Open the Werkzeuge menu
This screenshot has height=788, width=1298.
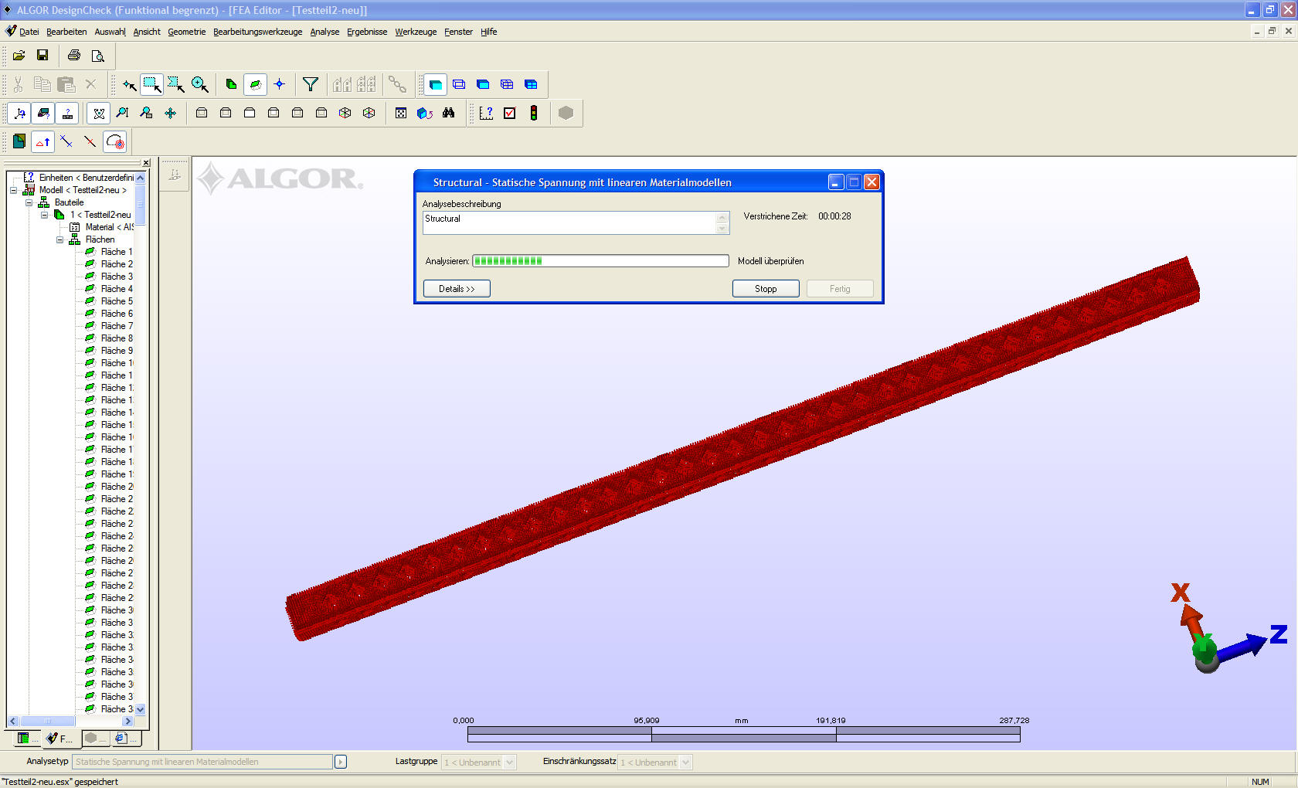tap(416, 32)
